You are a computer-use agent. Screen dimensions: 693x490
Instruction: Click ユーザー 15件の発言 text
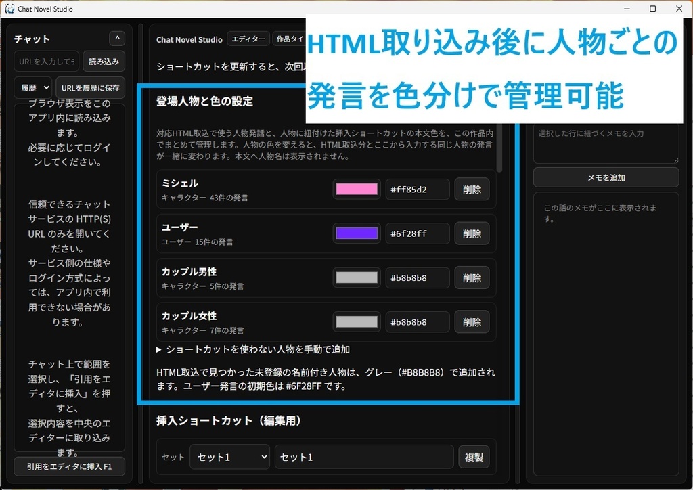(x=197, y=242)
